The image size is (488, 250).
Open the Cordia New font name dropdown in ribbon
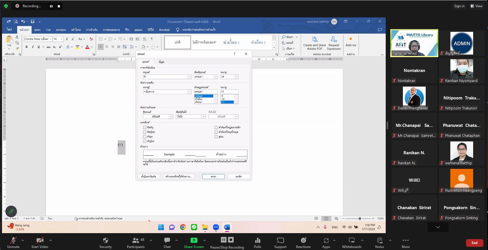click(x=51, y=39)
